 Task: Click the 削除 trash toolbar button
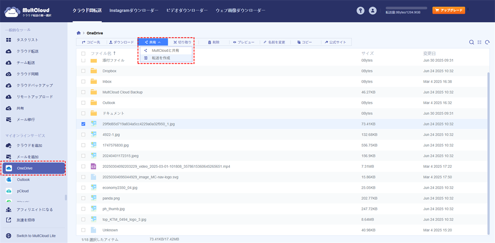click(x=214, y=42)
